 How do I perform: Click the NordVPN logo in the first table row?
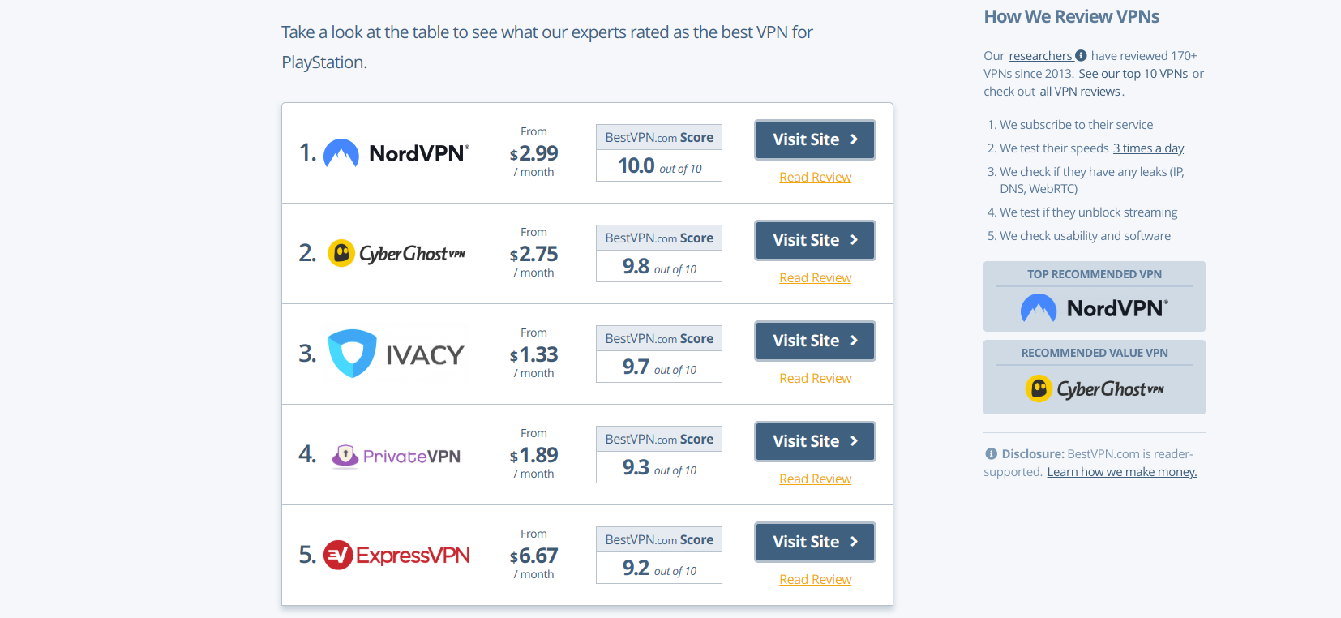coord(396,152)
